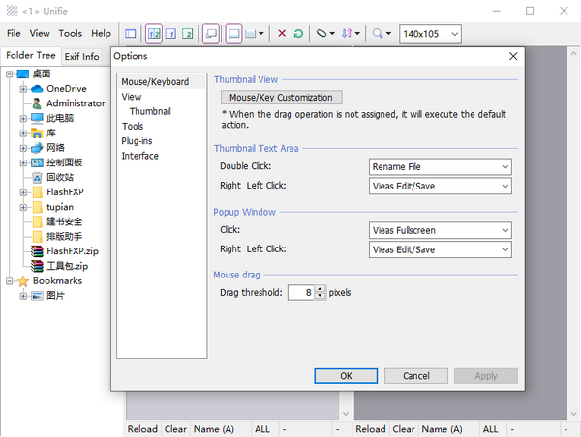Expand the FlashFXP folder tree node
581x437 pixels.
click(24, 192)
